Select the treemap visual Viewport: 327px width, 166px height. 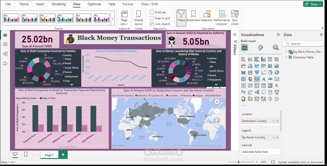point(243,79)
